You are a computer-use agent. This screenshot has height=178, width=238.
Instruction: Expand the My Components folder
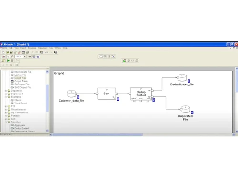click(6, 112)
